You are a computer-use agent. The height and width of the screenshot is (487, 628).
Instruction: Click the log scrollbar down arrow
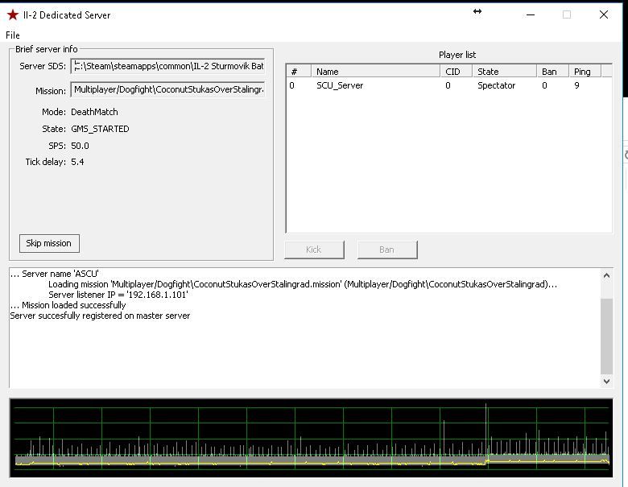[606, 382]
